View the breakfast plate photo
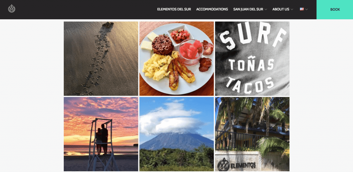The height and width of the screenshot is (172, 353). tap(176, 58)
